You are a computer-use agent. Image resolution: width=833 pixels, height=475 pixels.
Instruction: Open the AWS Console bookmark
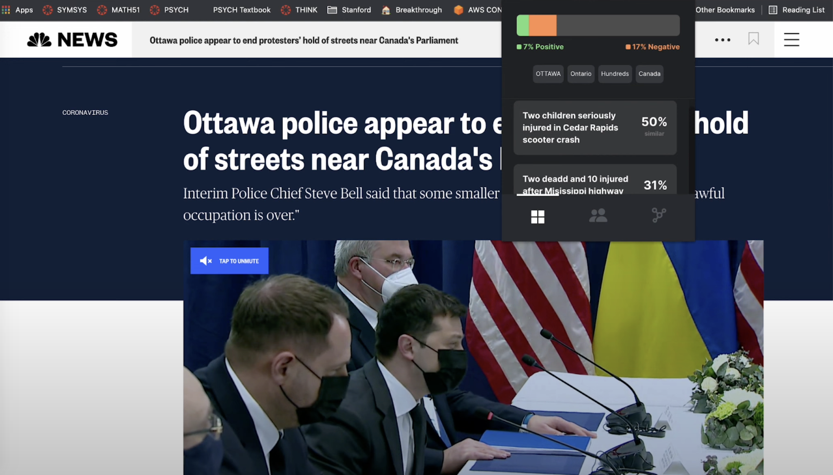[x=477, y=10]
